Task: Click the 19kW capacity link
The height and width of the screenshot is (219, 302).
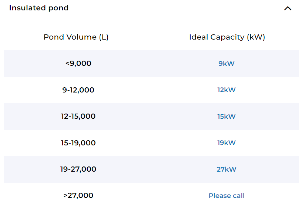Action: [x=226, y=143]
